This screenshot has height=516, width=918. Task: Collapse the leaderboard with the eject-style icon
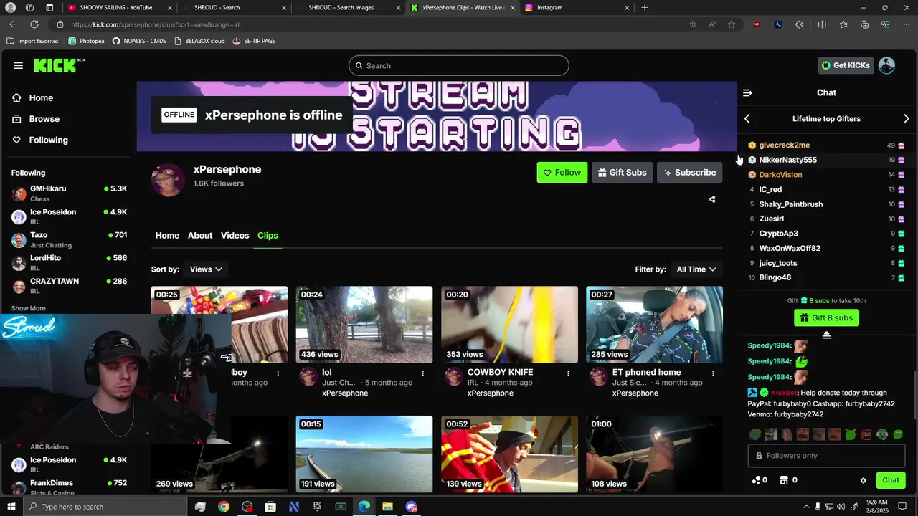pyautogui.click(x=826, y=335)
